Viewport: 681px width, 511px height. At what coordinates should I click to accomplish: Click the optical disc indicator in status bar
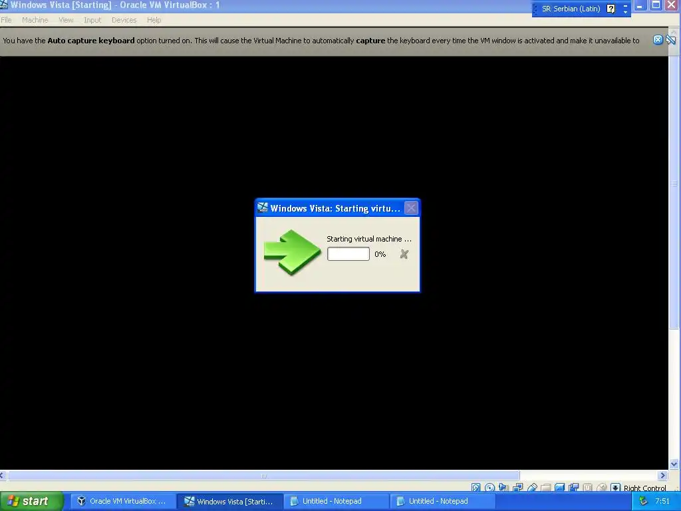click(489, 488)
